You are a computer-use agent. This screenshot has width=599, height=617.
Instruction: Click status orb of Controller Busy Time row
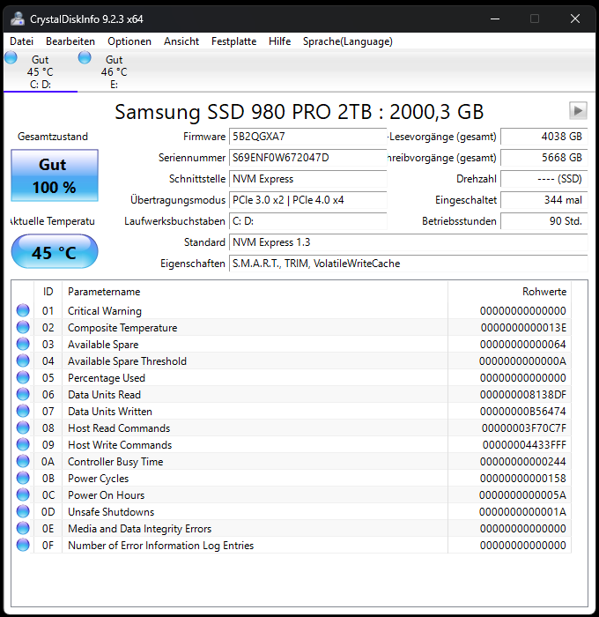pyautogui.click(x=23, y=461)
